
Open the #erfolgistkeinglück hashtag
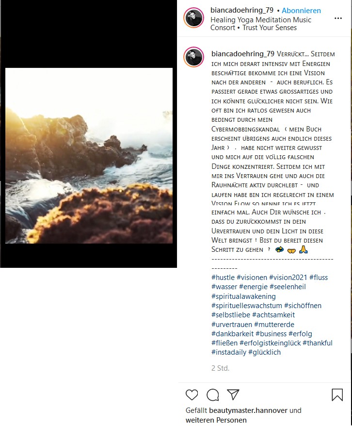click(270, 343)
